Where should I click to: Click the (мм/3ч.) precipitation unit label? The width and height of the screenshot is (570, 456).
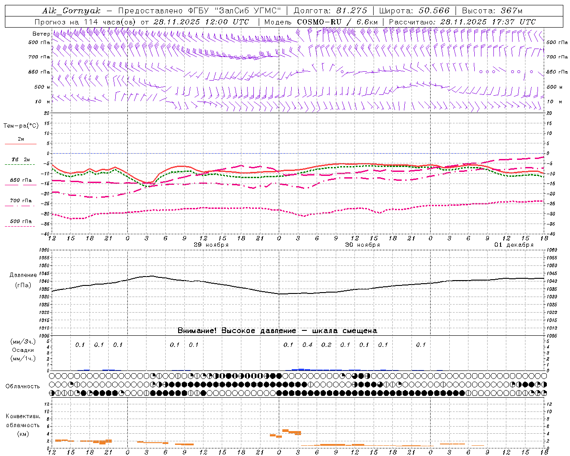click(23, 342)
